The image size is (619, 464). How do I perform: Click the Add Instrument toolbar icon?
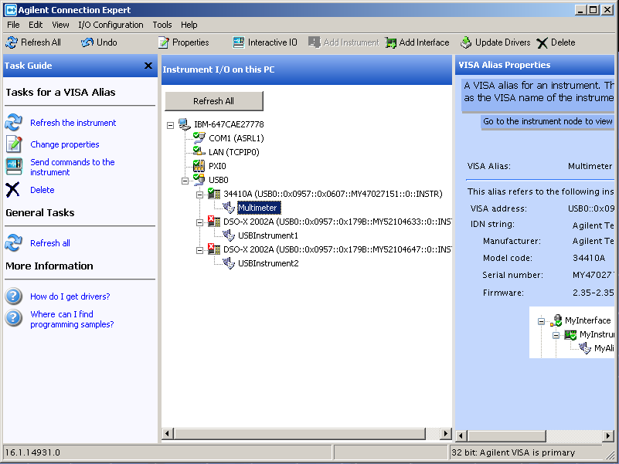(x=315, y=42)
